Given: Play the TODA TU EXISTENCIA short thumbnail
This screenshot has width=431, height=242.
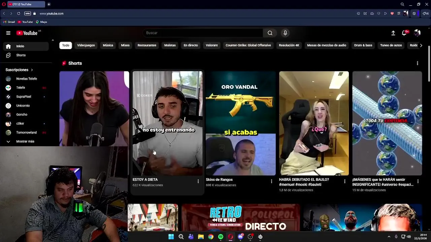Looking at the screenshot, I should [x=387, y=123].
